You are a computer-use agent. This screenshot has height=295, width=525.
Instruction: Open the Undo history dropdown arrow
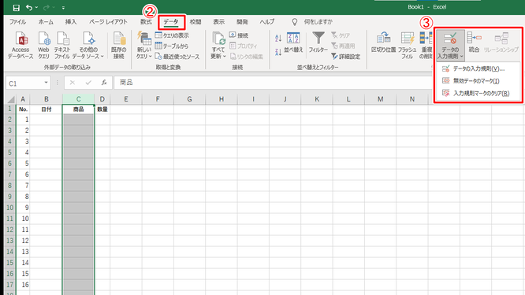click(36, 7)
